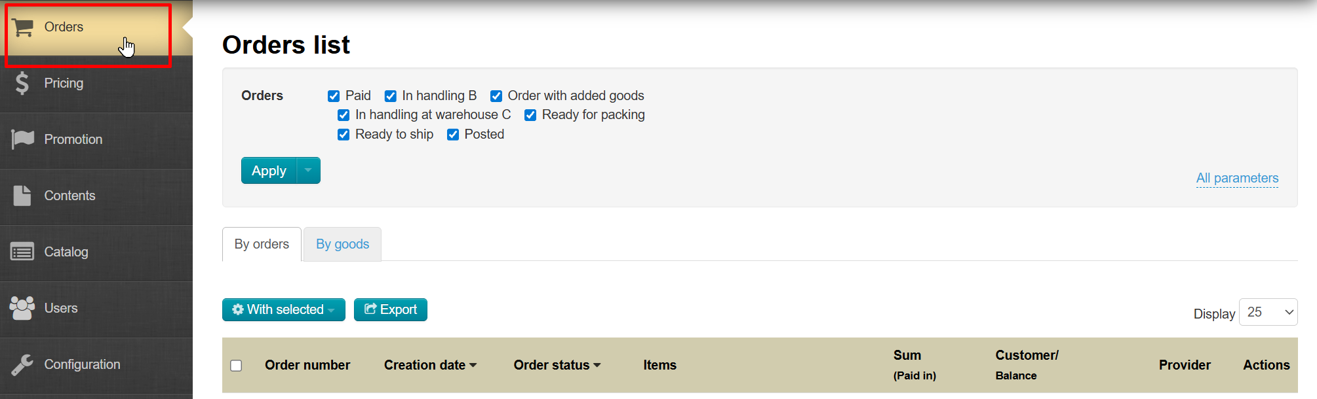Disable the Posted status checkbox
The height and width of the screenshot is (399, 1317).
pyautogui.click(x=453, y=135)
